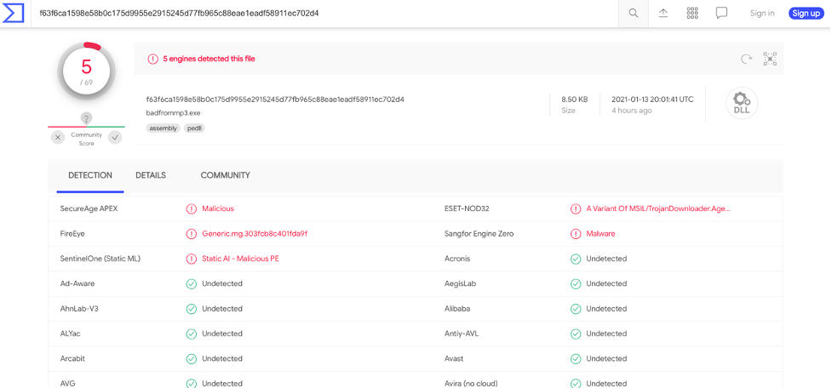Click the Sign up button
Image resolution: width=832 pixels, height=388 pixels.
pos(806,14)
